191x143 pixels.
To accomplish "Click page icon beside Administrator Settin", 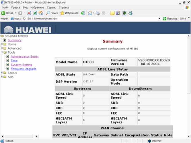I will click(7, 57).
